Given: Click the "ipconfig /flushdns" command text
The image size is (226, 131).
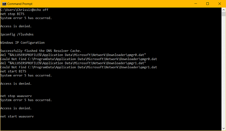Looking at the screenshot, I should click(16, 34).
